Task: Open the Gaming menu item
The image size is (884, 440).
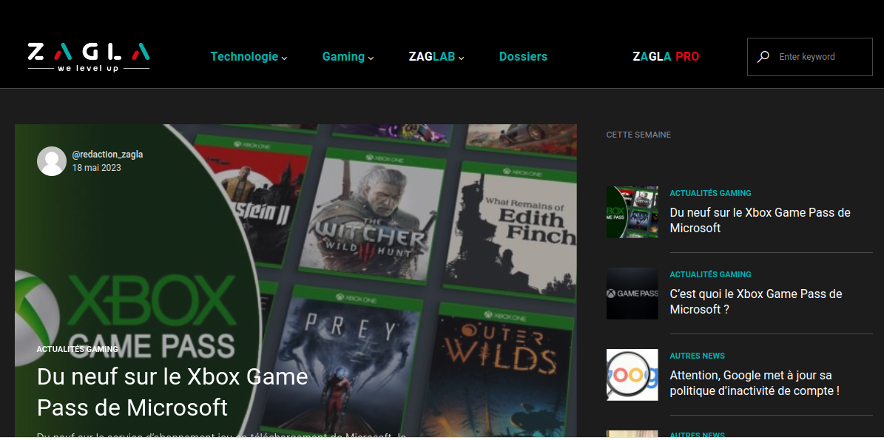Action: [x=343, y=56]
